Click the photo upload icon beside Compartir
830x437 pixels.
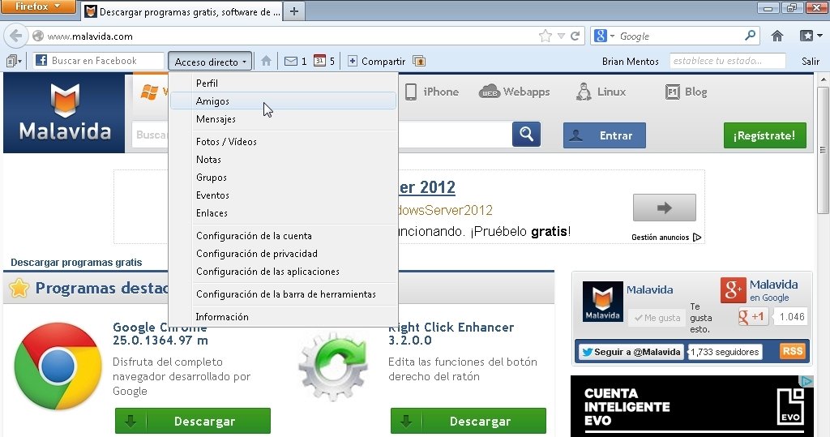point(419,62)
